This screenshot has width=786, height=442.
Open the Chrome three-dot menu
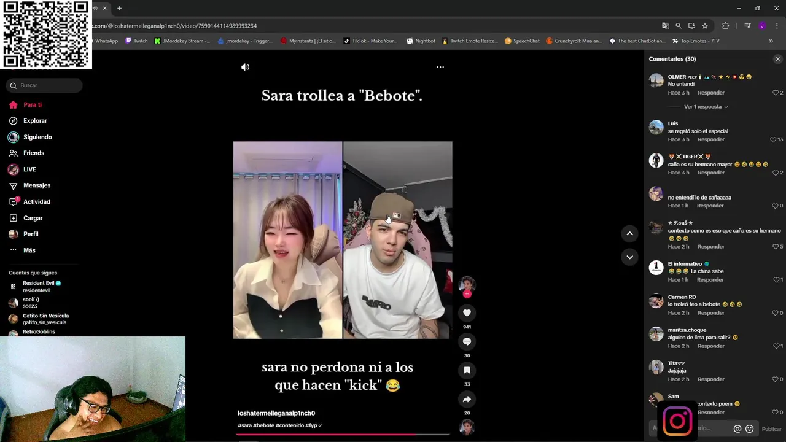[777, 26]
